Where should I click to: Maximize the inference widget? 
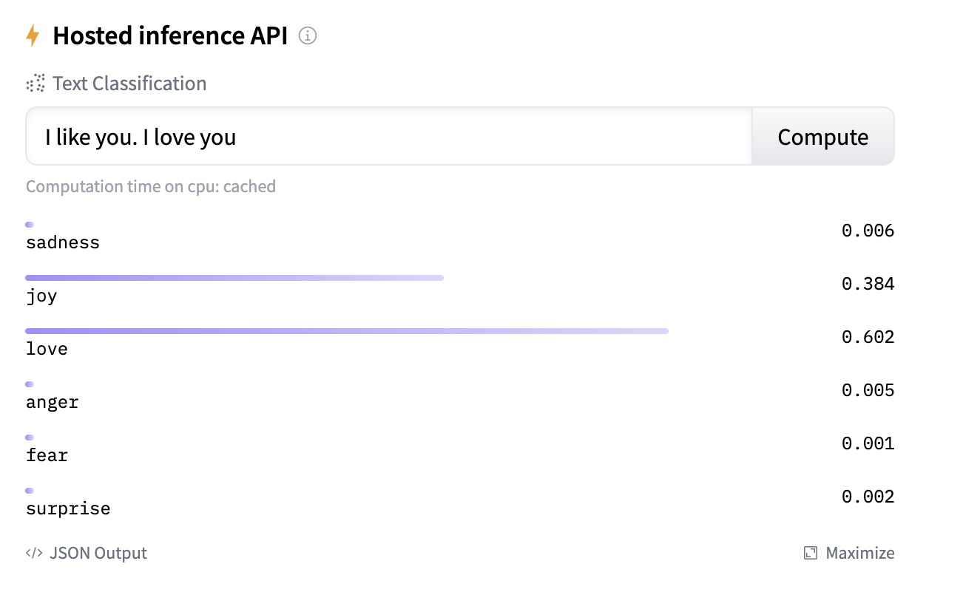(x=849, y=553)
